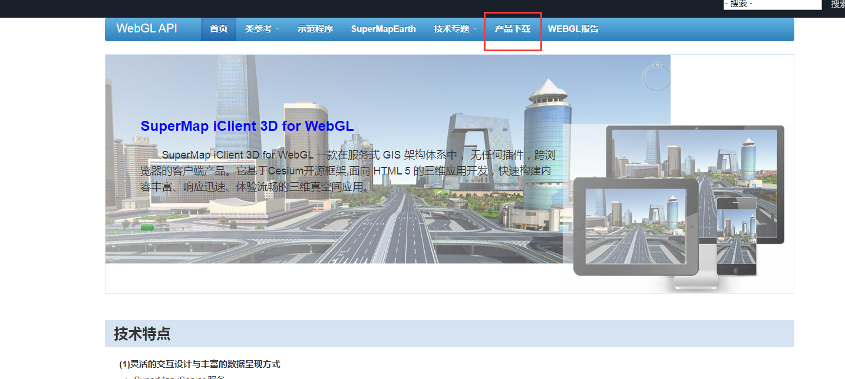Focus the 搜索 input field
Image resolution: width=845 pixels, height=379 pixels.
[773, 4]
